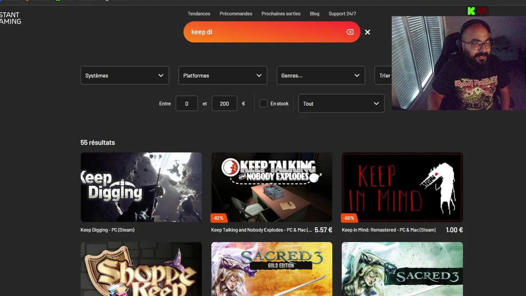Screen dimensions: 526x296
Task: Visit the Blog link
Action: 314,14
